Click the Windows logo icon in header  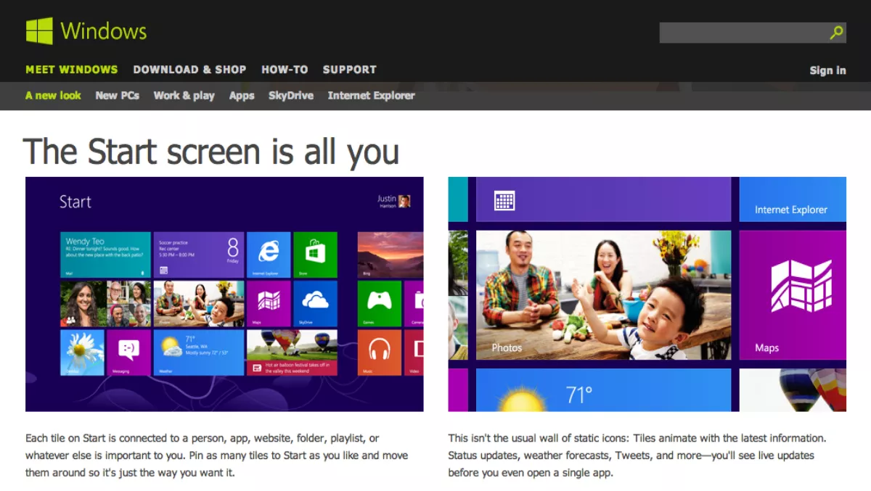pyautogui.click(x=39, y=31)
